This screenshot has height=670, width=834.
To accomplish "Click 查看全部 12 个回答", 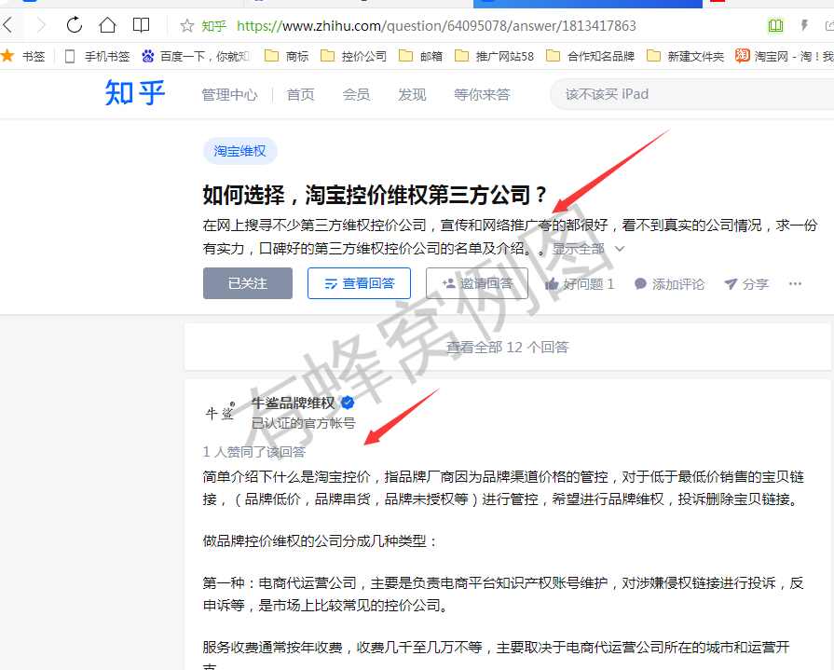I will [508, 348].
